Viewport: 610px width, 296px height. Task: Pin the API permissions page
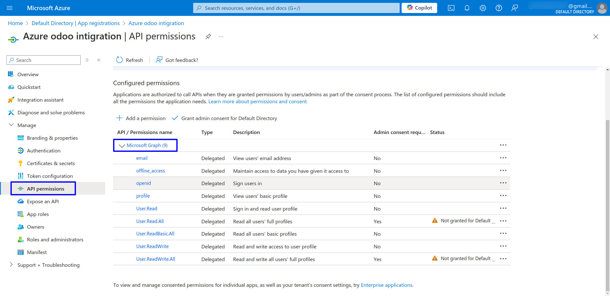208,37
